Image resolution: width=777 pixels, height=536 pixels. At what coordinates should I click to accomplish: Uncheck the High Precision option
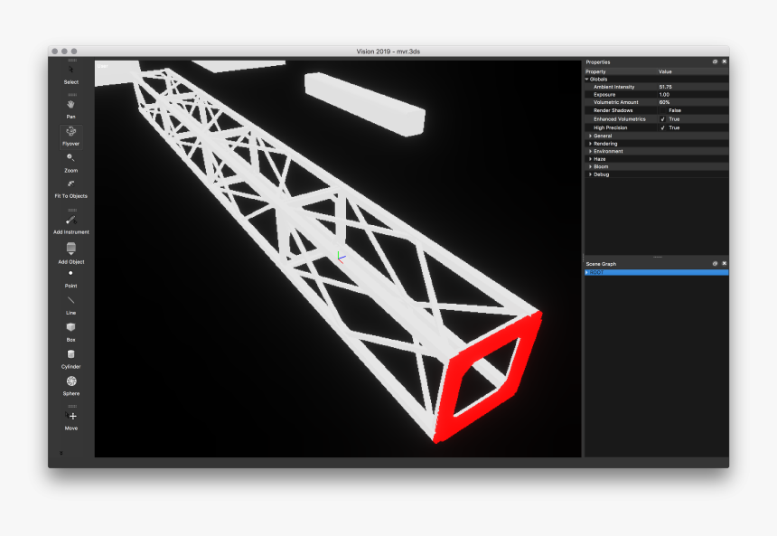[x=664, y=127]
